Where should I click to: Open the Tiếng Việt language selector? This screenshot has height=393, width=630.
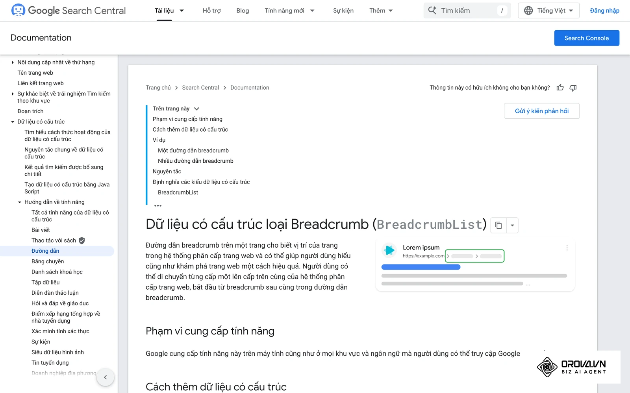[549, 11]
